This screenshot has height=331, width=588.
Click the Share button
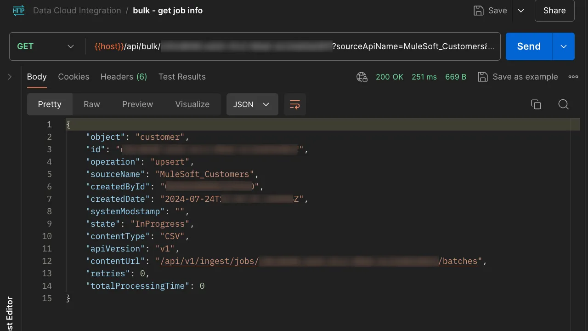pyautogui.click(x=554, y=11)
